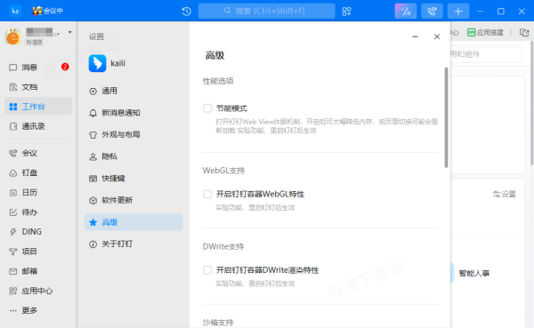
Task: Click the 日历 calendar icon
Action: point(13,193)
